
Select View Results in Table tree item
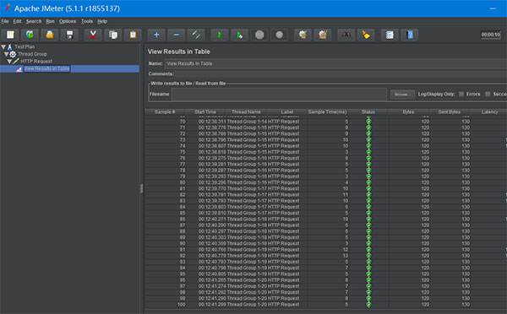click(x=46, y=68)
